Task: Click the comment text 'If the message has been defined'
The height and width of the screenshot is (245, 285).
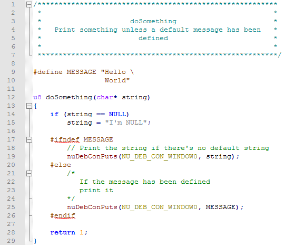Action: (x=145, y=182)
